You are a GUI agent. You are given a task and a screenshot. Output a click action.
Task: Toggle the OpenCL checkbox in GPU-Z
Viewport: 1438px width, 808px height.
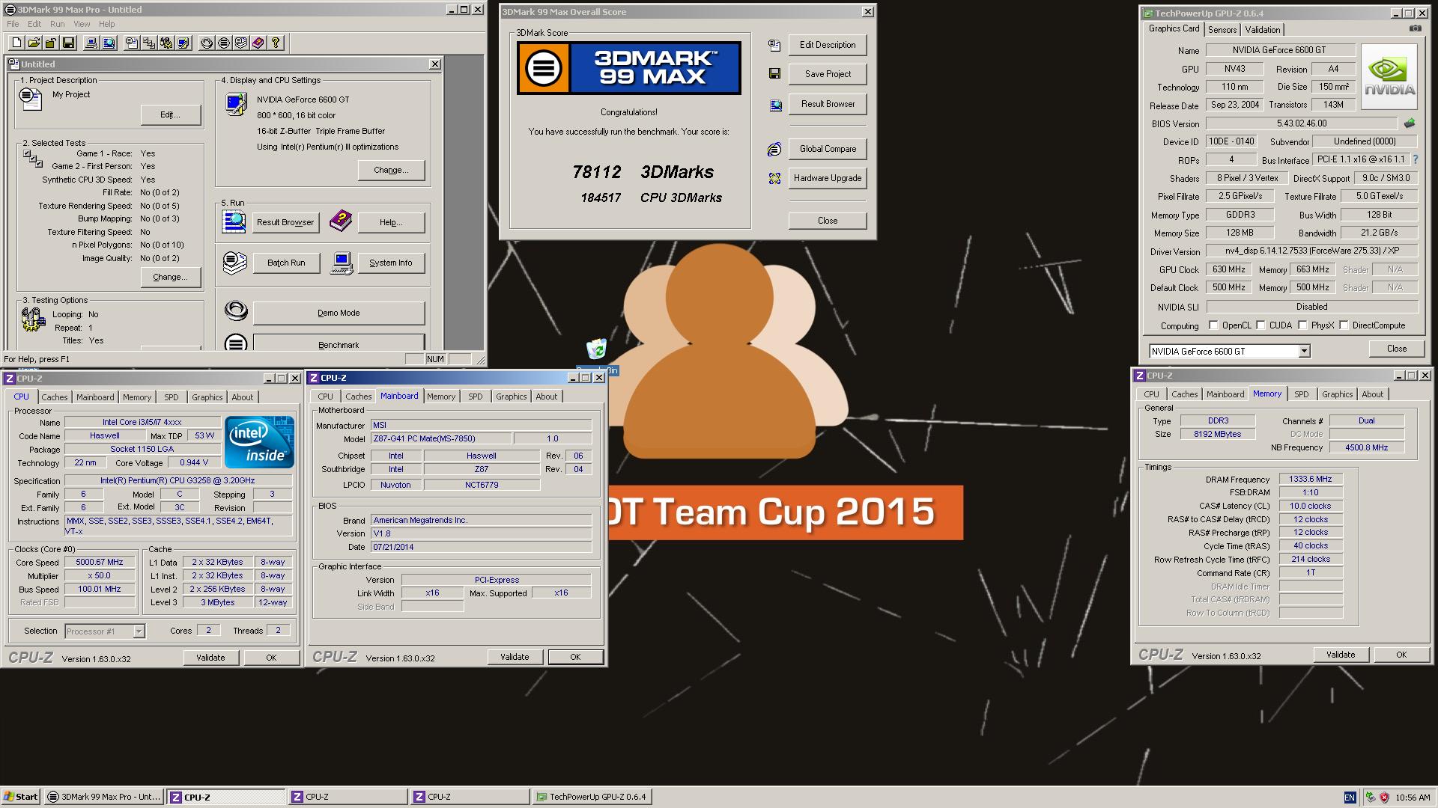(1213, 325)
